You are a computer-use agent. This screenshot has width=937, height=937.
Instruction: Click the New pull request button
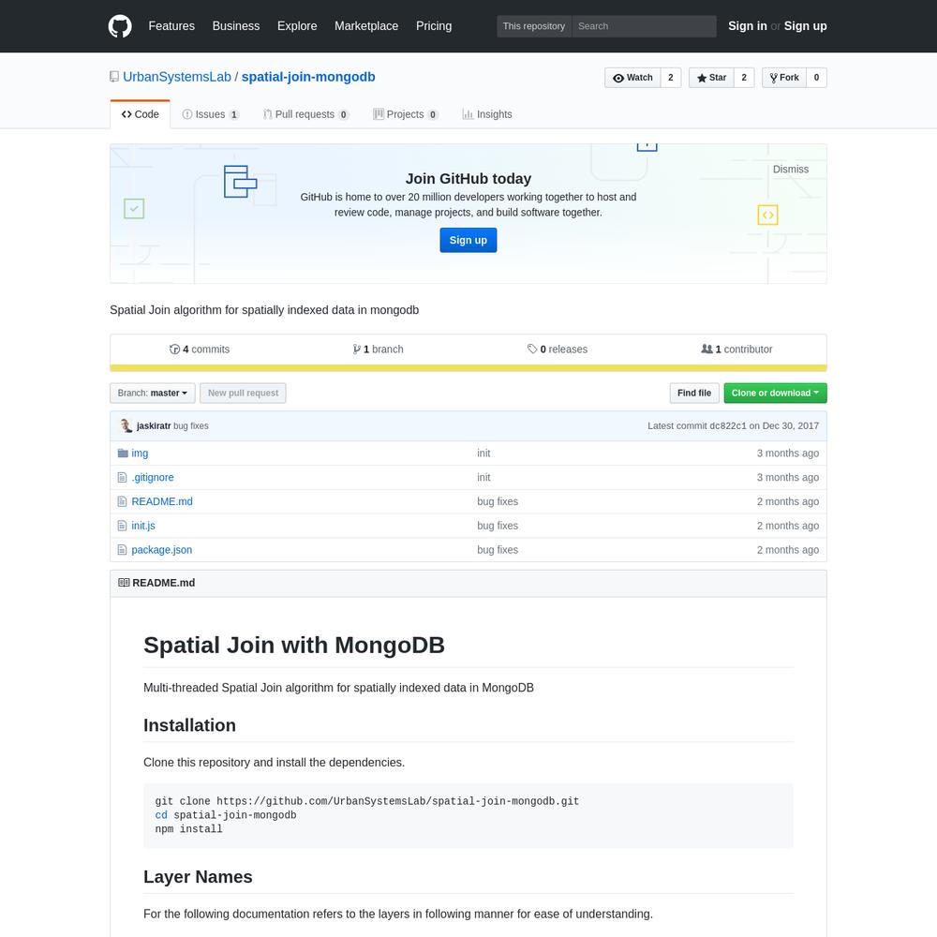click(x=244, y=394)
